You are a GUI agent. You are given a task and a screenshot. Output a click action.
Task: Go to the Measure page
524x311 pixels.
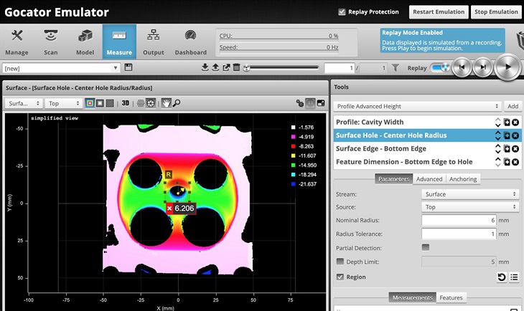coord(119,42)
